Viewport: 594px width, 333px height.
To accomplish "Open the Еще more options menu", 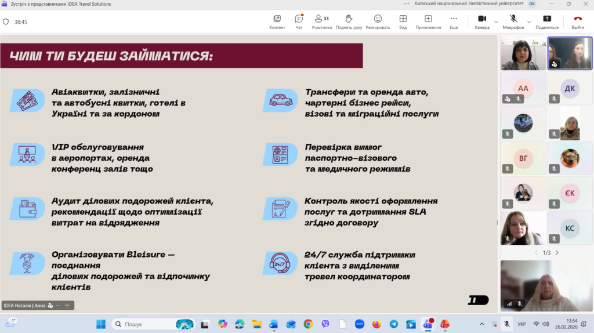I will [454, 21].
